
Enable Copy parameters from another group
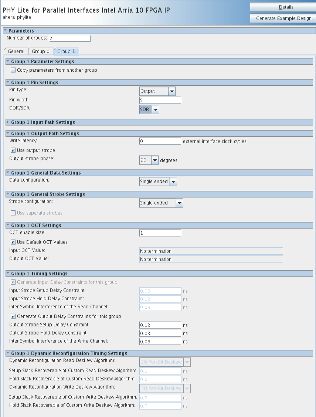pyautogui.click(x=13, y=70)
